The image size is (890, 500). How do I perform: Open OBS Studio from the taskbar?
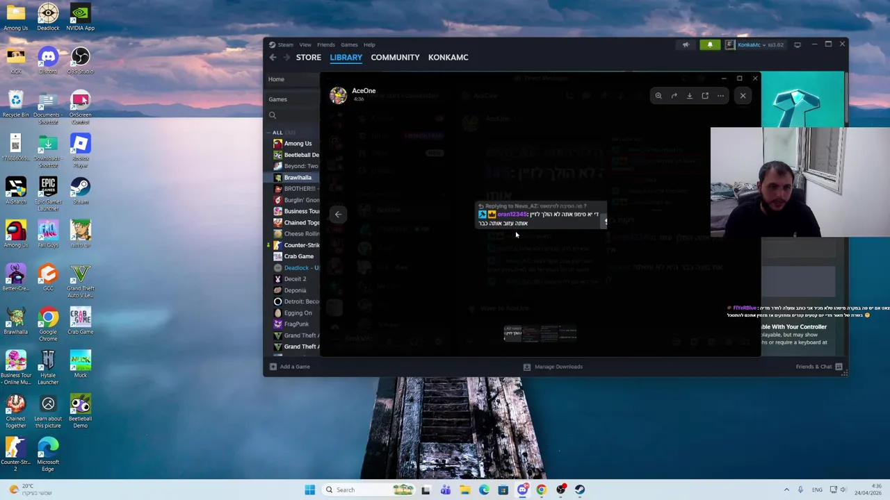[x=560, y=490]
